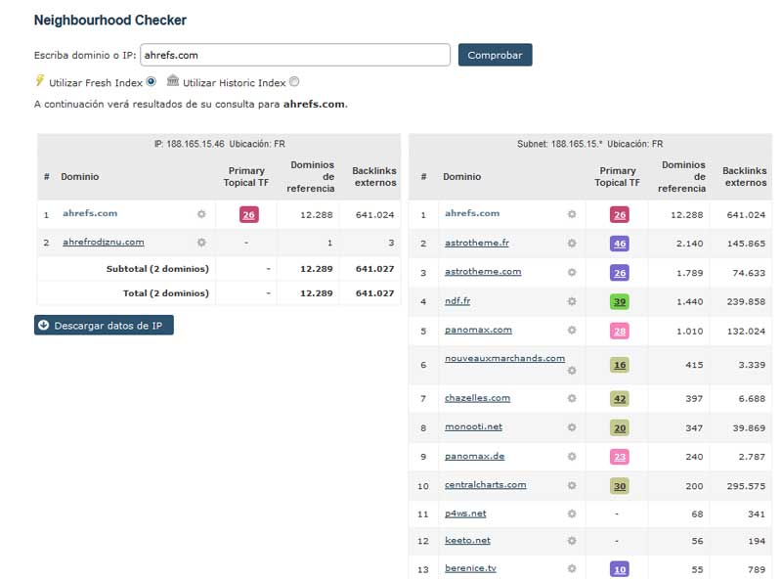Viewport: 782px width, 579px height.
Task: Sort subnet table by Backlinks externos header
Action: tap(745, 177)
